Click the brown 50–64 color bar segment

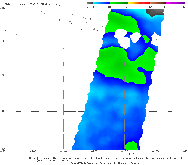pyautogui.click(x=158, y=3)
